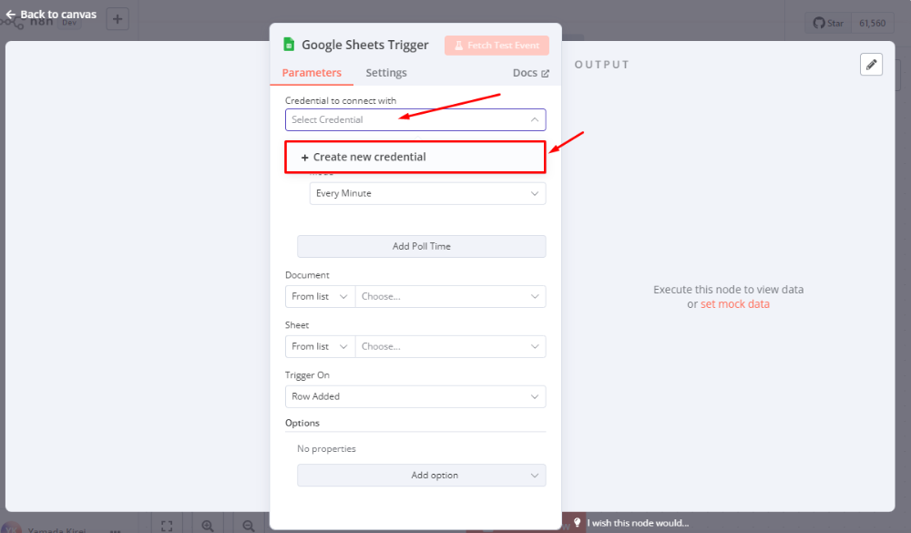Click the zoom in magnifier icon
The image size is (911, 533).
click(x=208, y=525)
